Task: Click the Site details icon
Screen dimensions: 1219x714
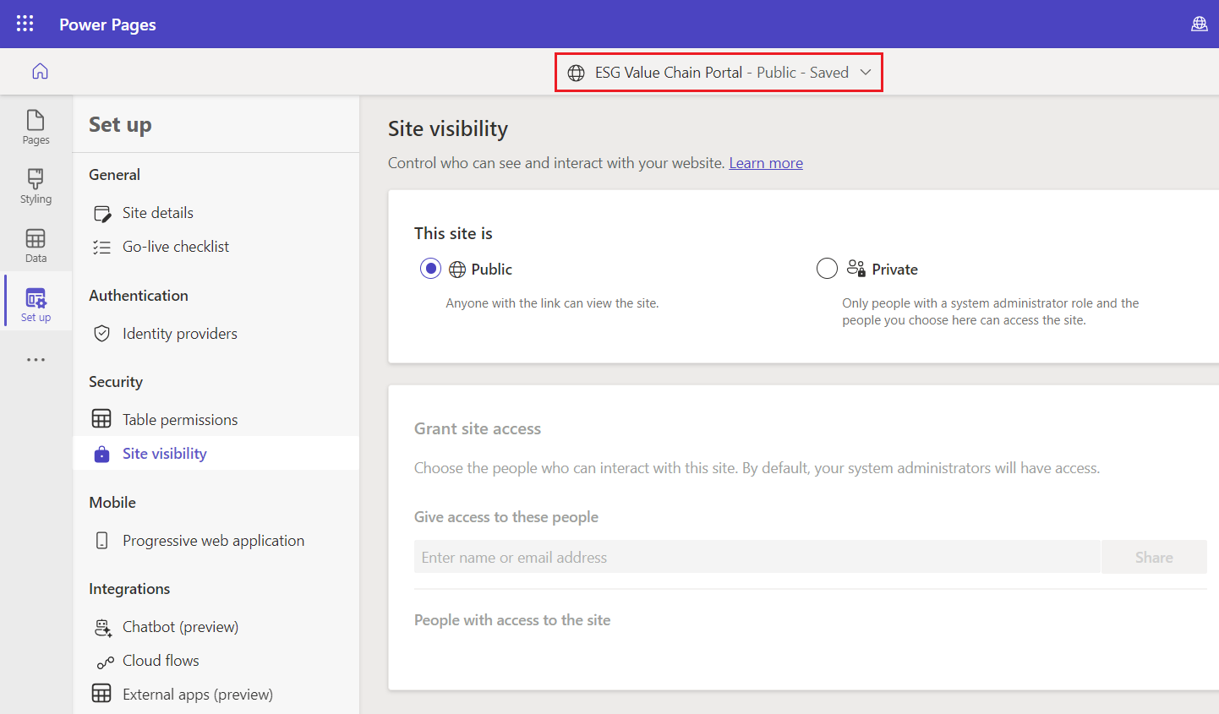Action: coord(102,214)
